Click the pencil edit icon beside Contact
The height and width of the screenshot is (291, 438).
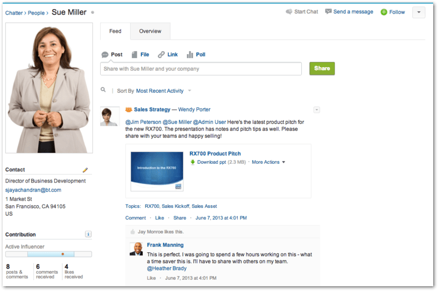[x=85, y=170]
